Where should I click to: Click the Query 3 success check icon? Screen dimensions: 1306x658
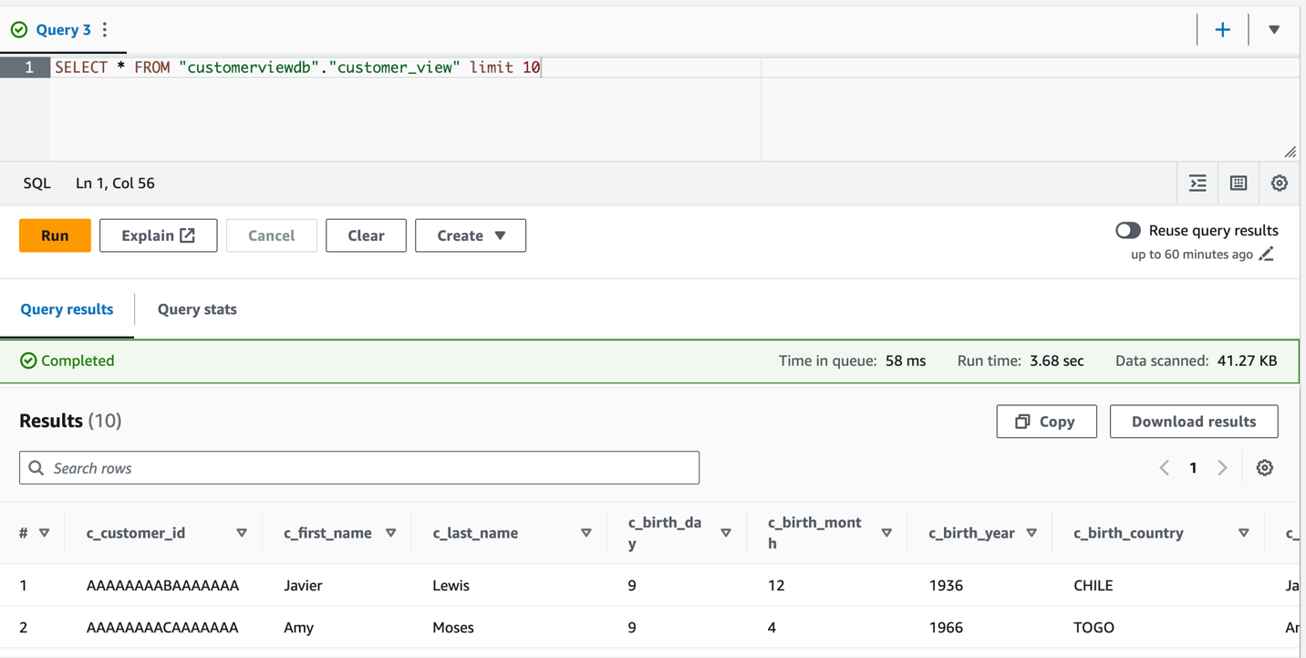click(x=19, y=30)
